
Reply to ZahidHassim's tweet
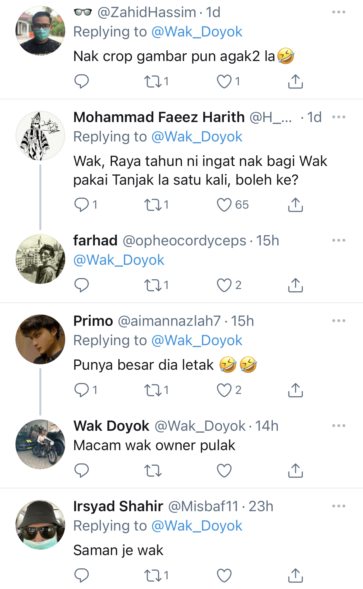pos(81,81)
